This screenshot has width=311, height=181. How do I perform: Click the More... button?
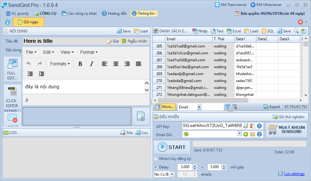[x=165, y=107]
